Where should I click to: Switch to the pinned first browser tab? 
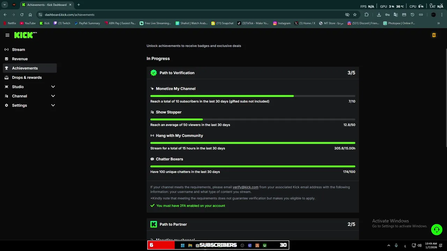tap(14, 5)
